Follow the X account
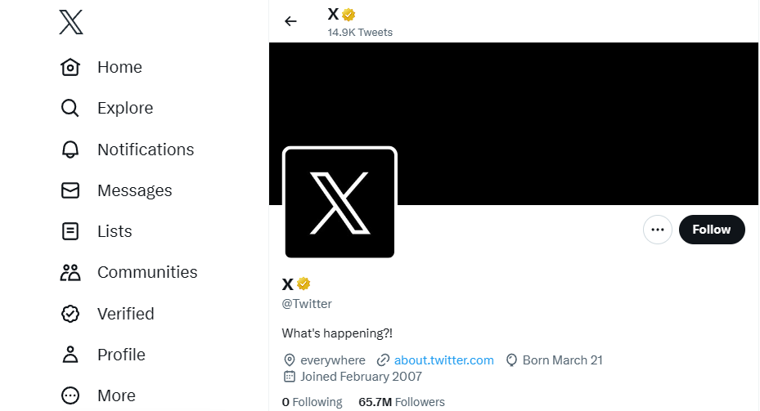 click(712, 230)
